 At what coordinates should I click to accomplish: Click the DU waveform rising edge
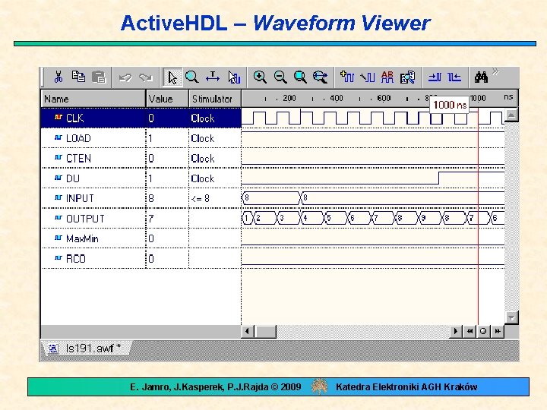click(x=438, y=178)
